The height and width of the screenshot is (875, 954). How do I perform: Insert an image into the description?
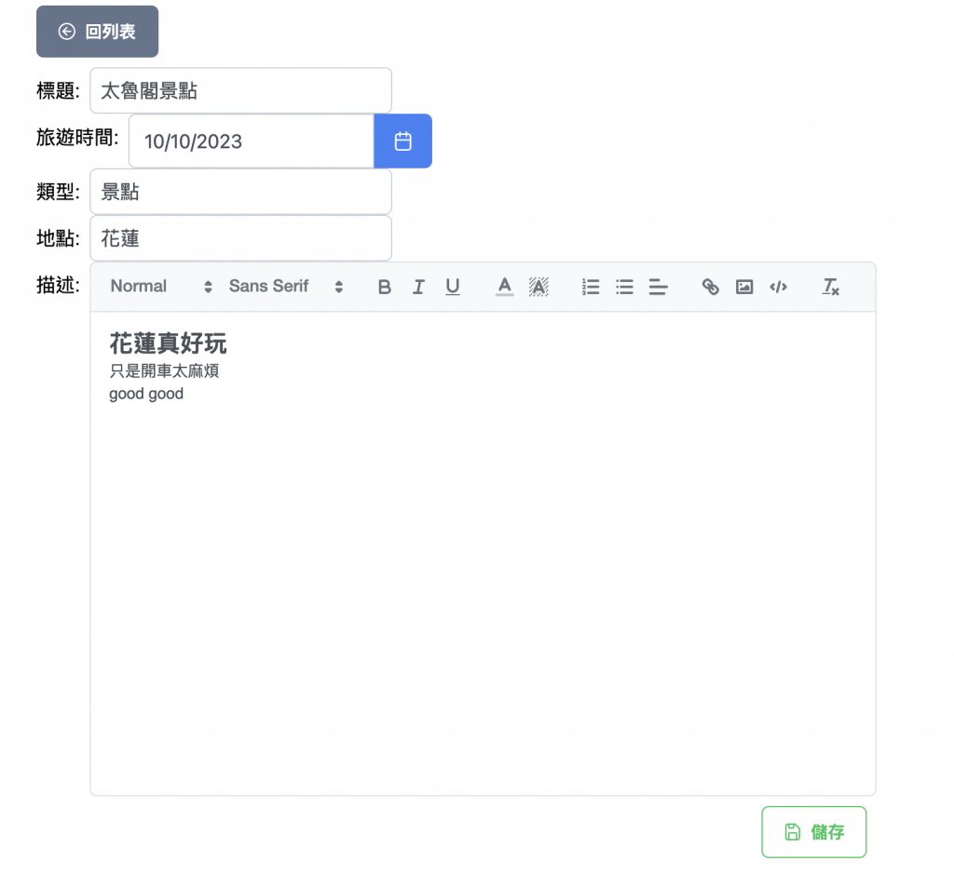pos(744,287)
